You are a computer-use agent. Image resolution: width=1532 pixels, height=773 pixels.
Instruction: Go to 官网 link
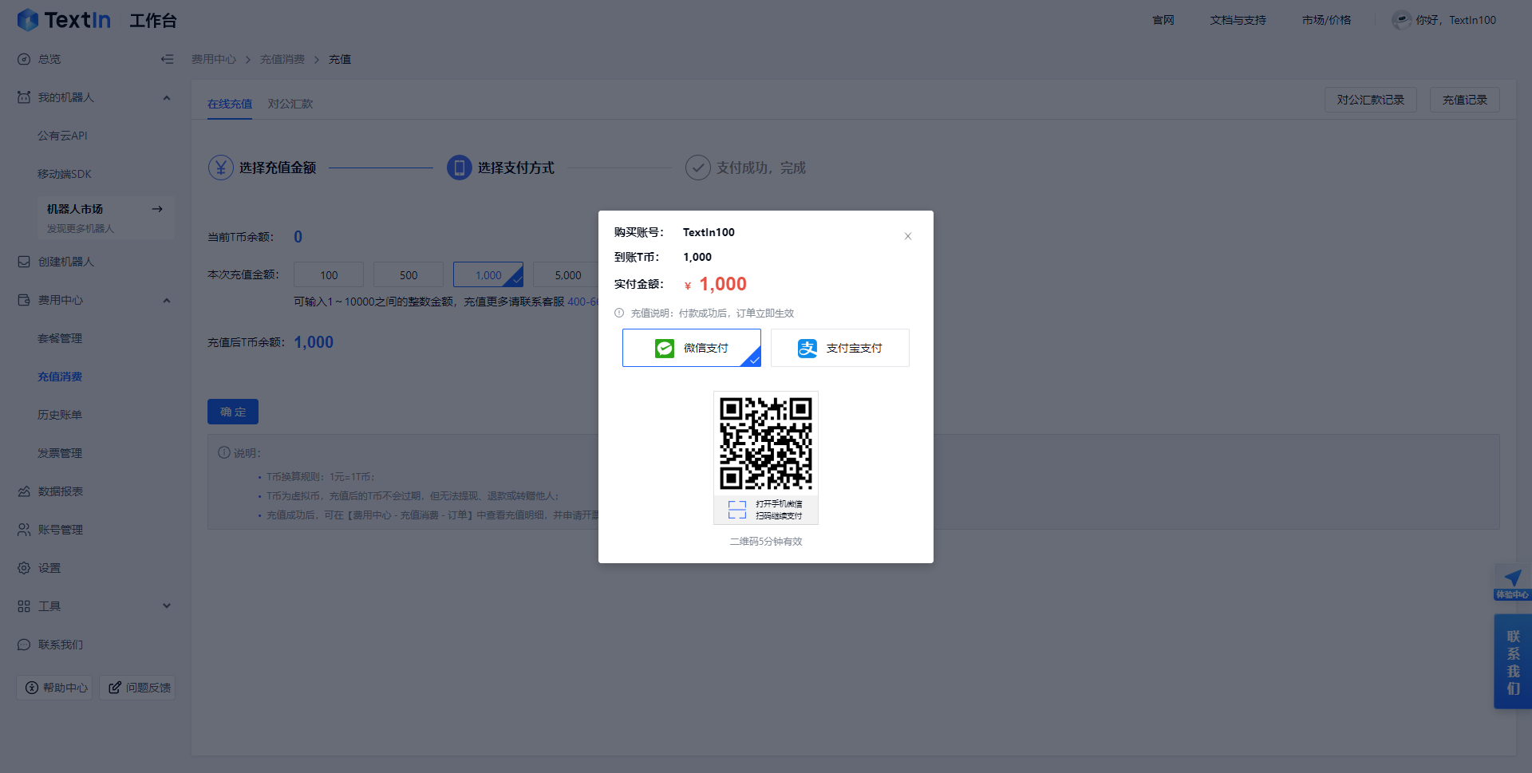[x=1163, y=20]
